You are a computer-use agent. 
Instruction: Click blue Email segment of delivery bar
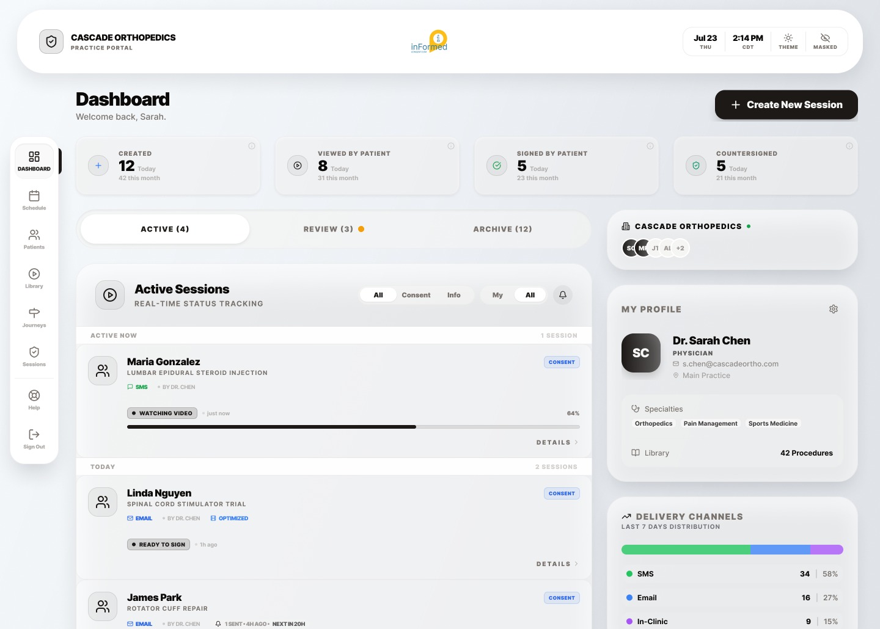pos(780,550)
